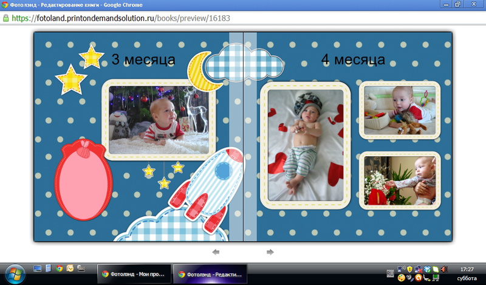Click the empty pink oval frame

pos(83,180)
